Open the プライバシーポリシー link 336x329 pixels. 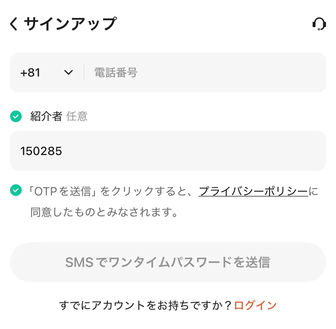252,191
